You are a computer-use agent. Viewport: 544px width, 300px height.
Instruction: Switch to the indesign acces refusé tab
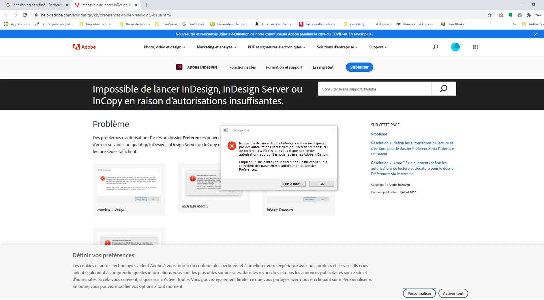(37, 5)
